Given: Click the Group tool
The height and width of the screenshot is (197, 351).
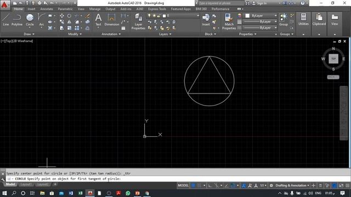Looking at the screenshot, I should [x=284, y=20].
